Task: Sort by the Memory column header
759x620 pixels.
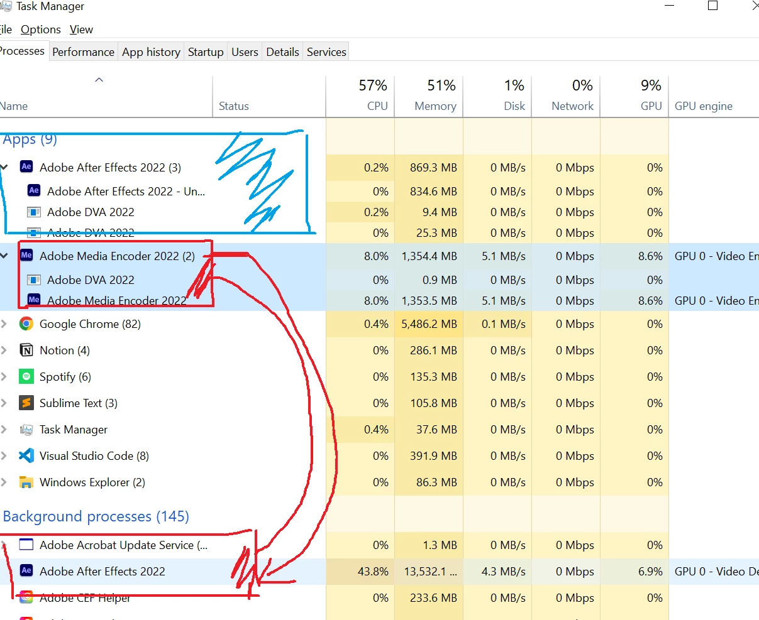Action: (x=429, y=96)
